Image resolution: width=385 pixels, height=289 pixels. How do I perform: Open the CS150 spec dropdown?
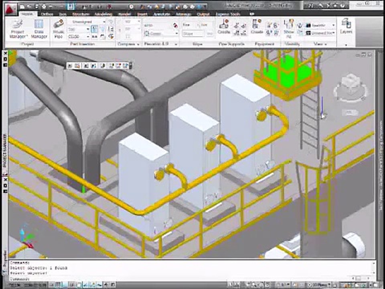79,37
